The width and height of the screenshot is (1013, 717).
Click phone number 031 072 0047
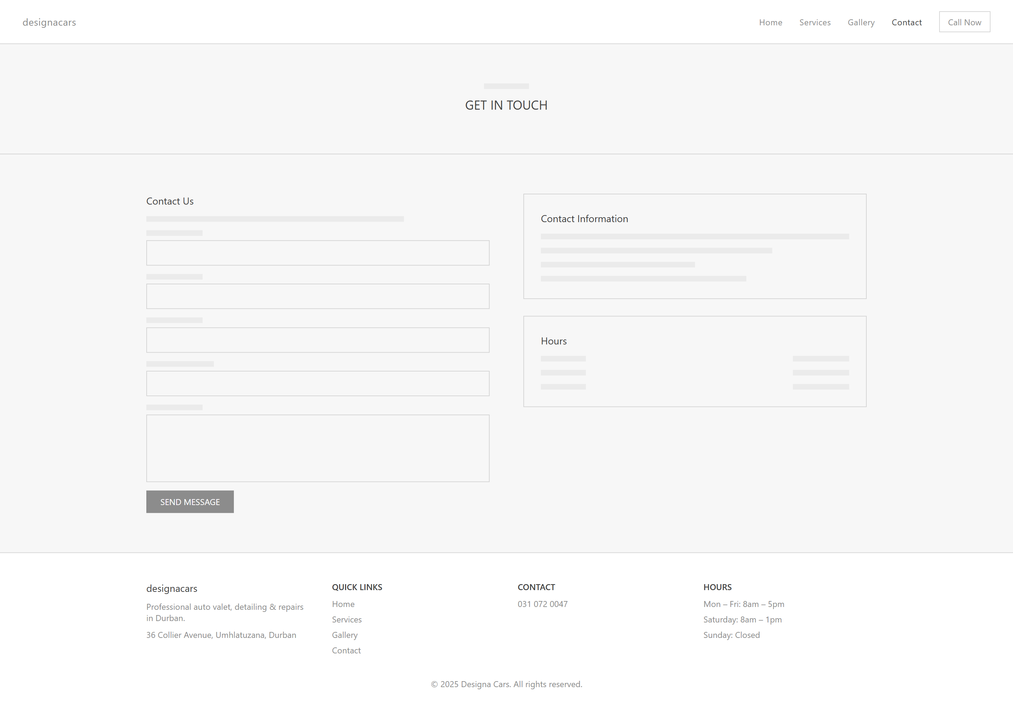click(542, 603)
